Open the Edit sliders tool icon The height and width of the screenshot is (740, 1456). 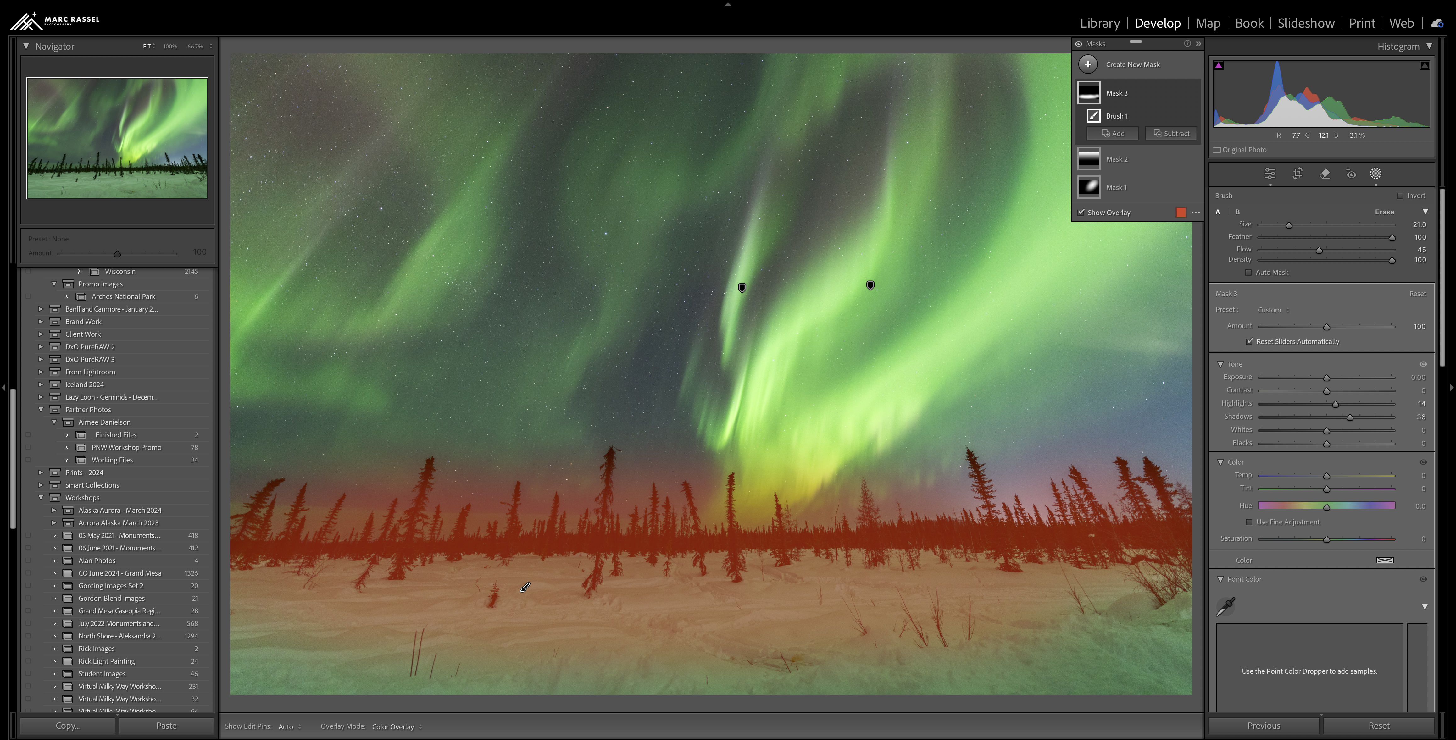pyautogui.click(x=1270, y=174)
